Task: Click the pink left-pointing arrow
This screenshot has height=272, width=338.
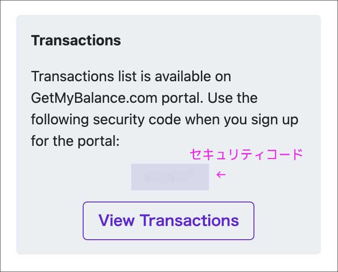Action: point(221,175)
